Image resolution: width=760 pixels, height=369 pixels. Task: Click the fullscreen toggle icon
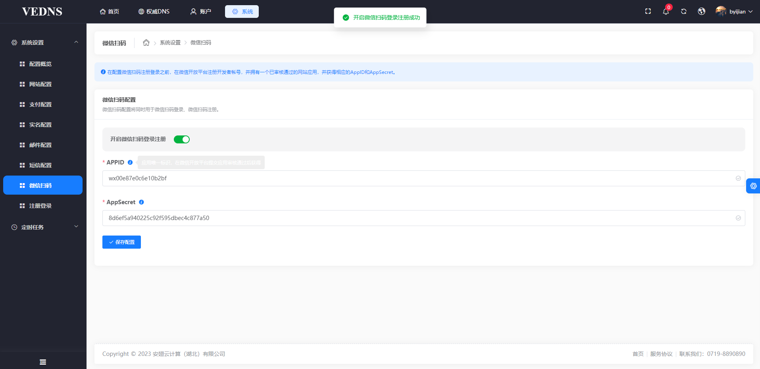pyautogui.click(x=648, y=12)
